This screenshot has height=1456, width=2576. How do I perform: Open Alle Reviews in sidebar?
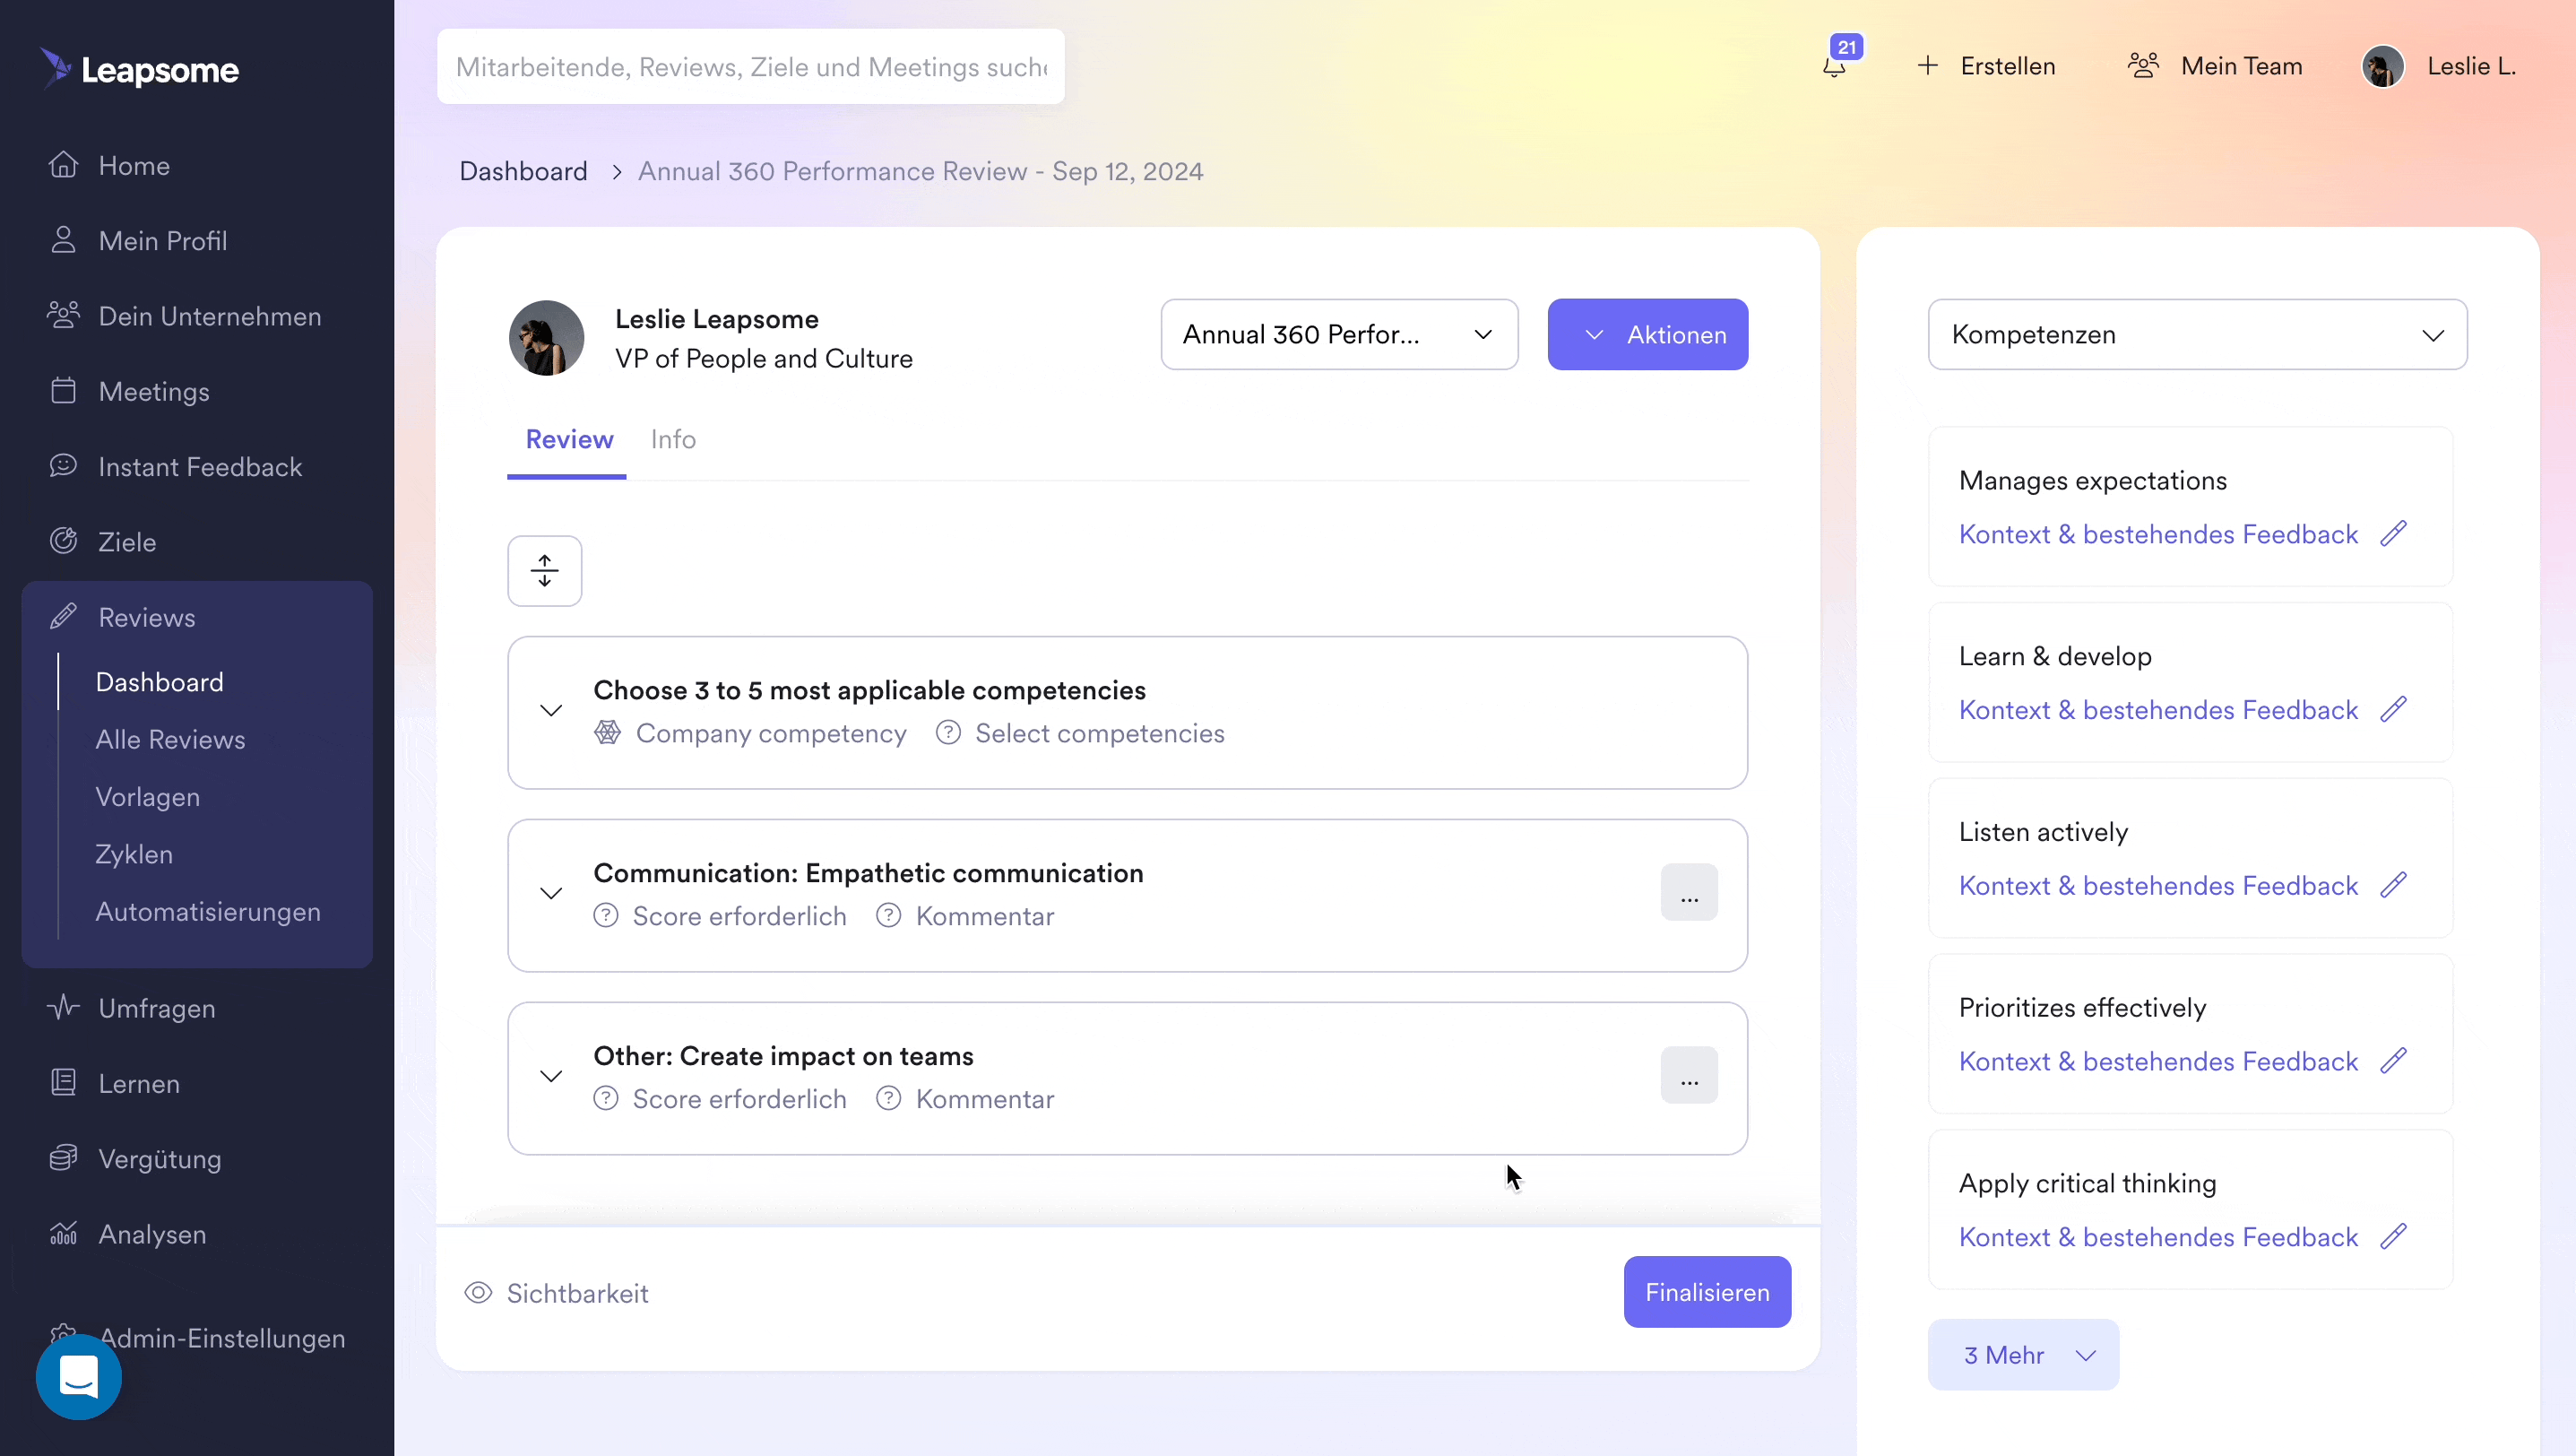pyautogui.click(x=170, y=739)
